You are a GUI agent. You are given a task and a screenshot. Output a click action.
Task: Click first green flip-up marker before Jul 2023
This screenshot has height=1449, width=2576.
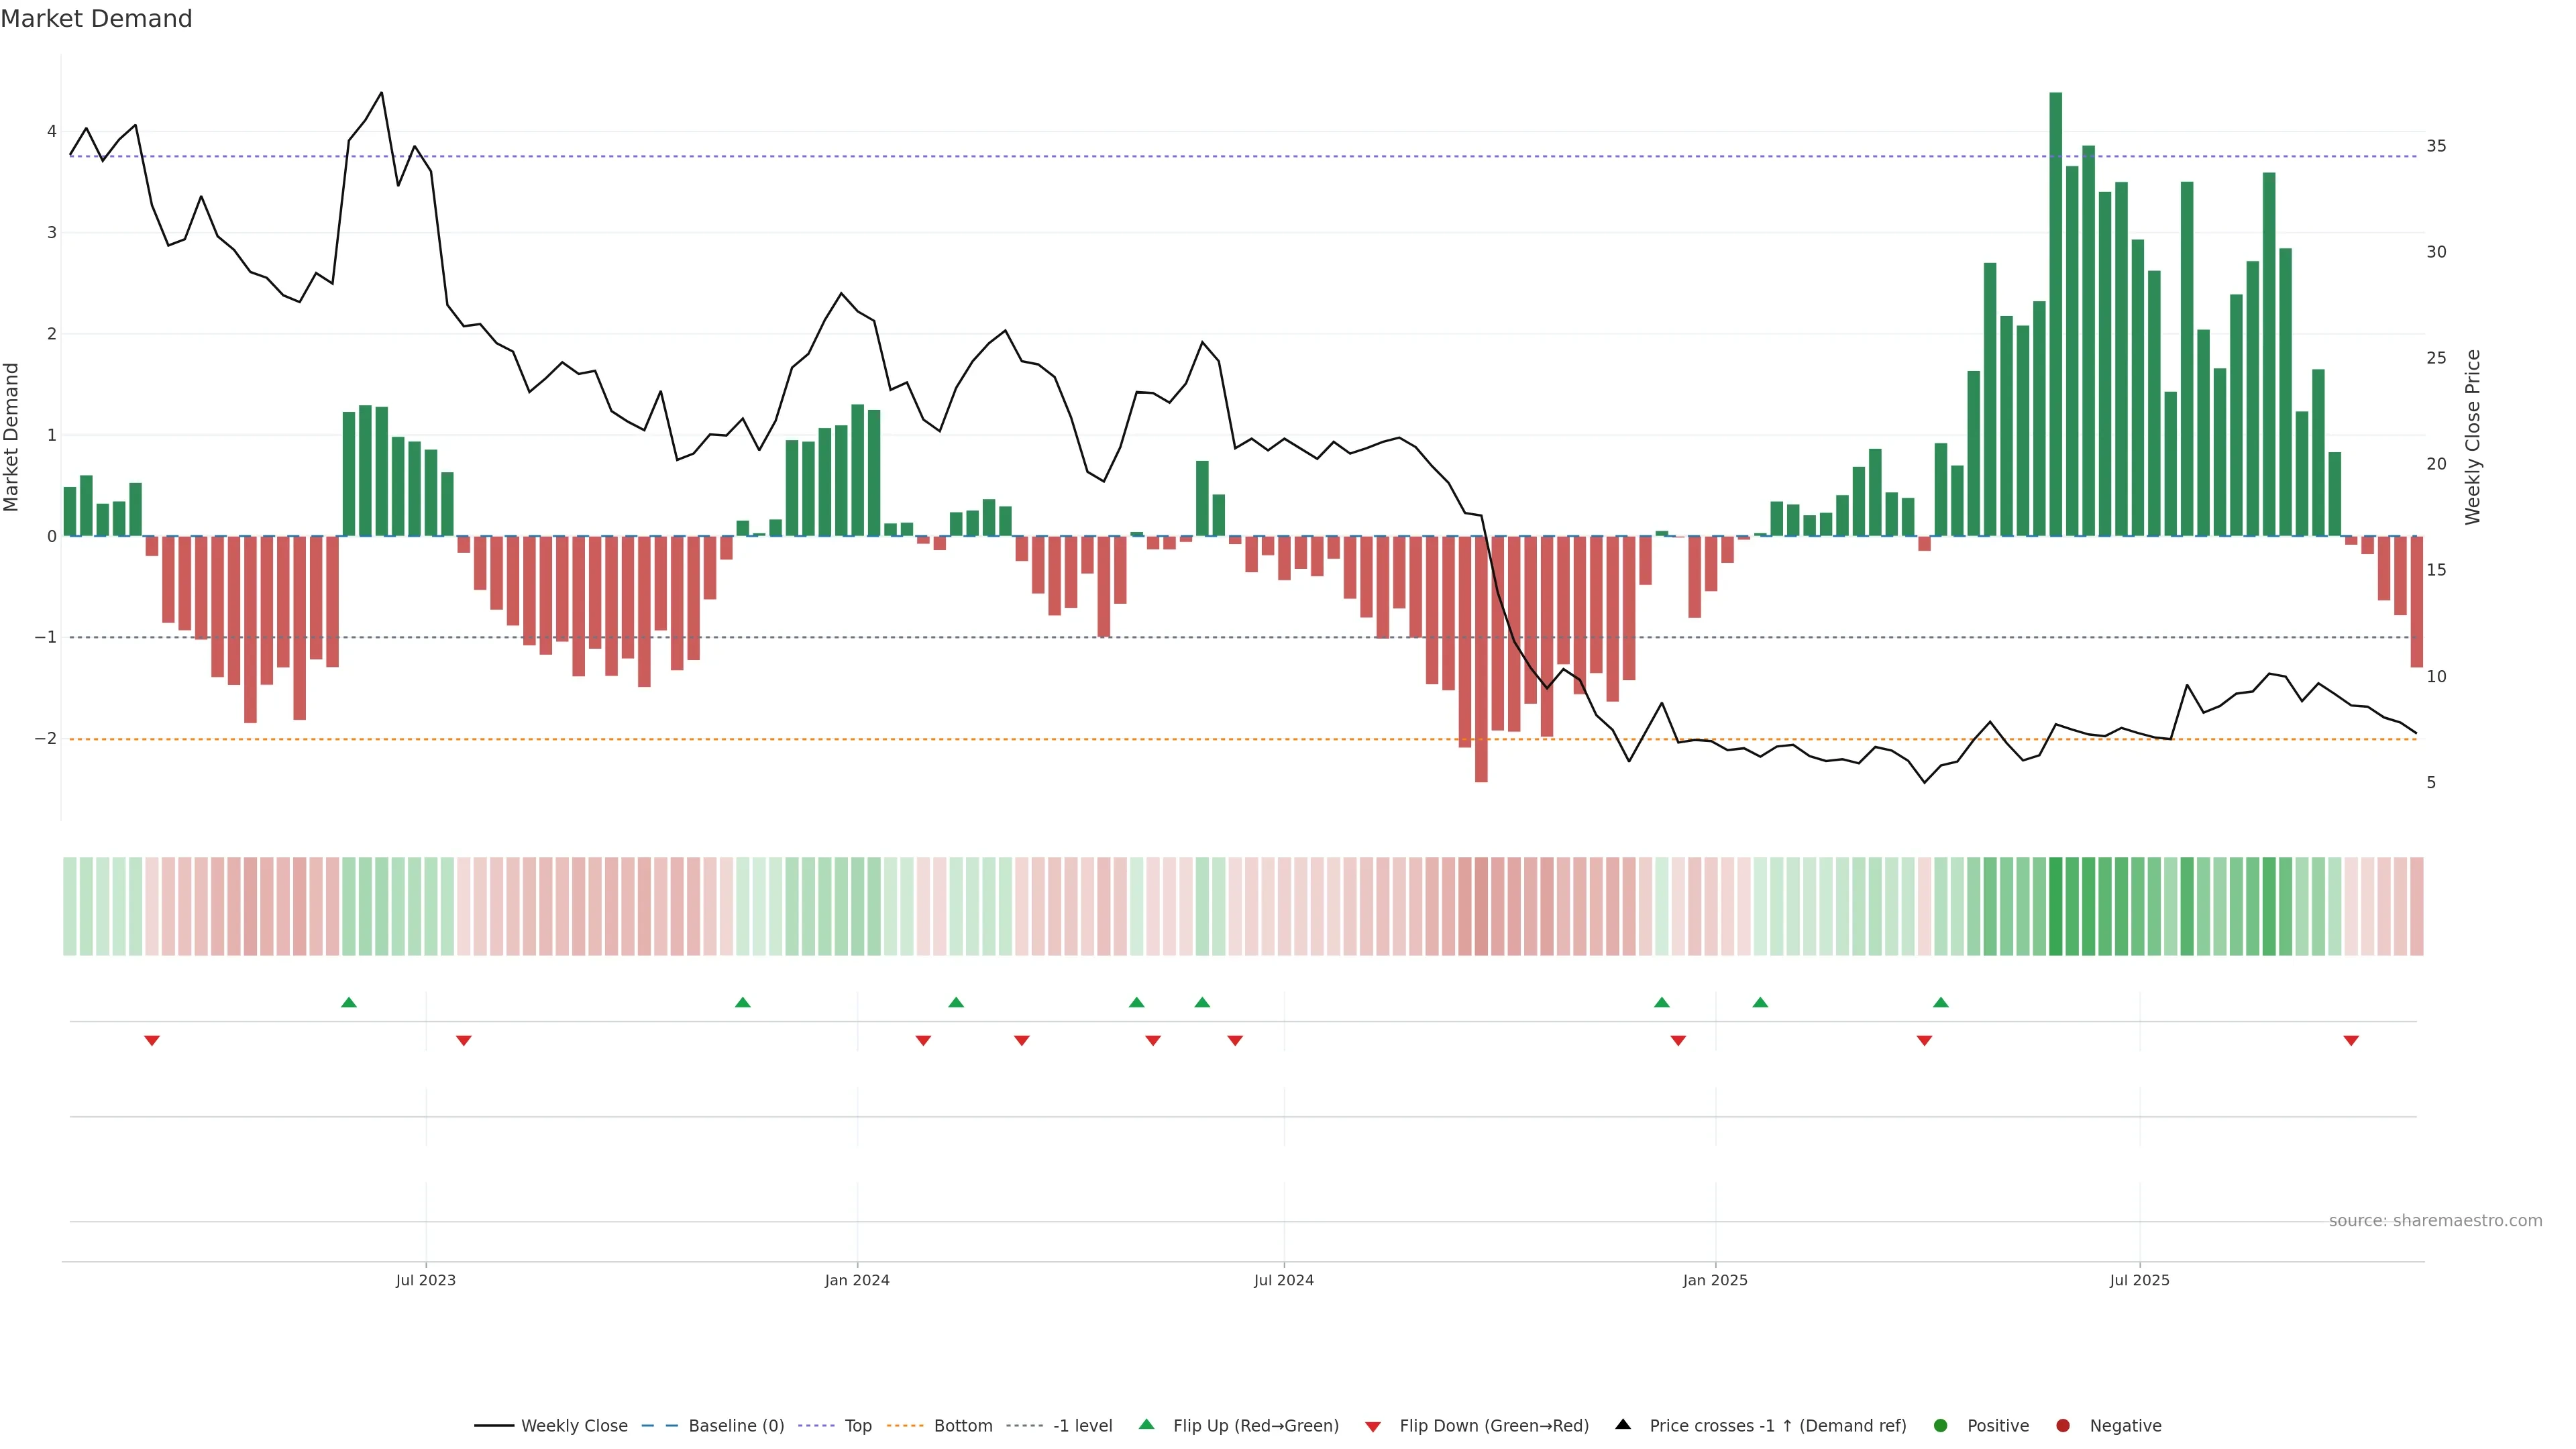point(349,1002)
